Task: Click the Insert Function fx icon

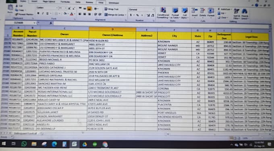Action: (51, 23)
